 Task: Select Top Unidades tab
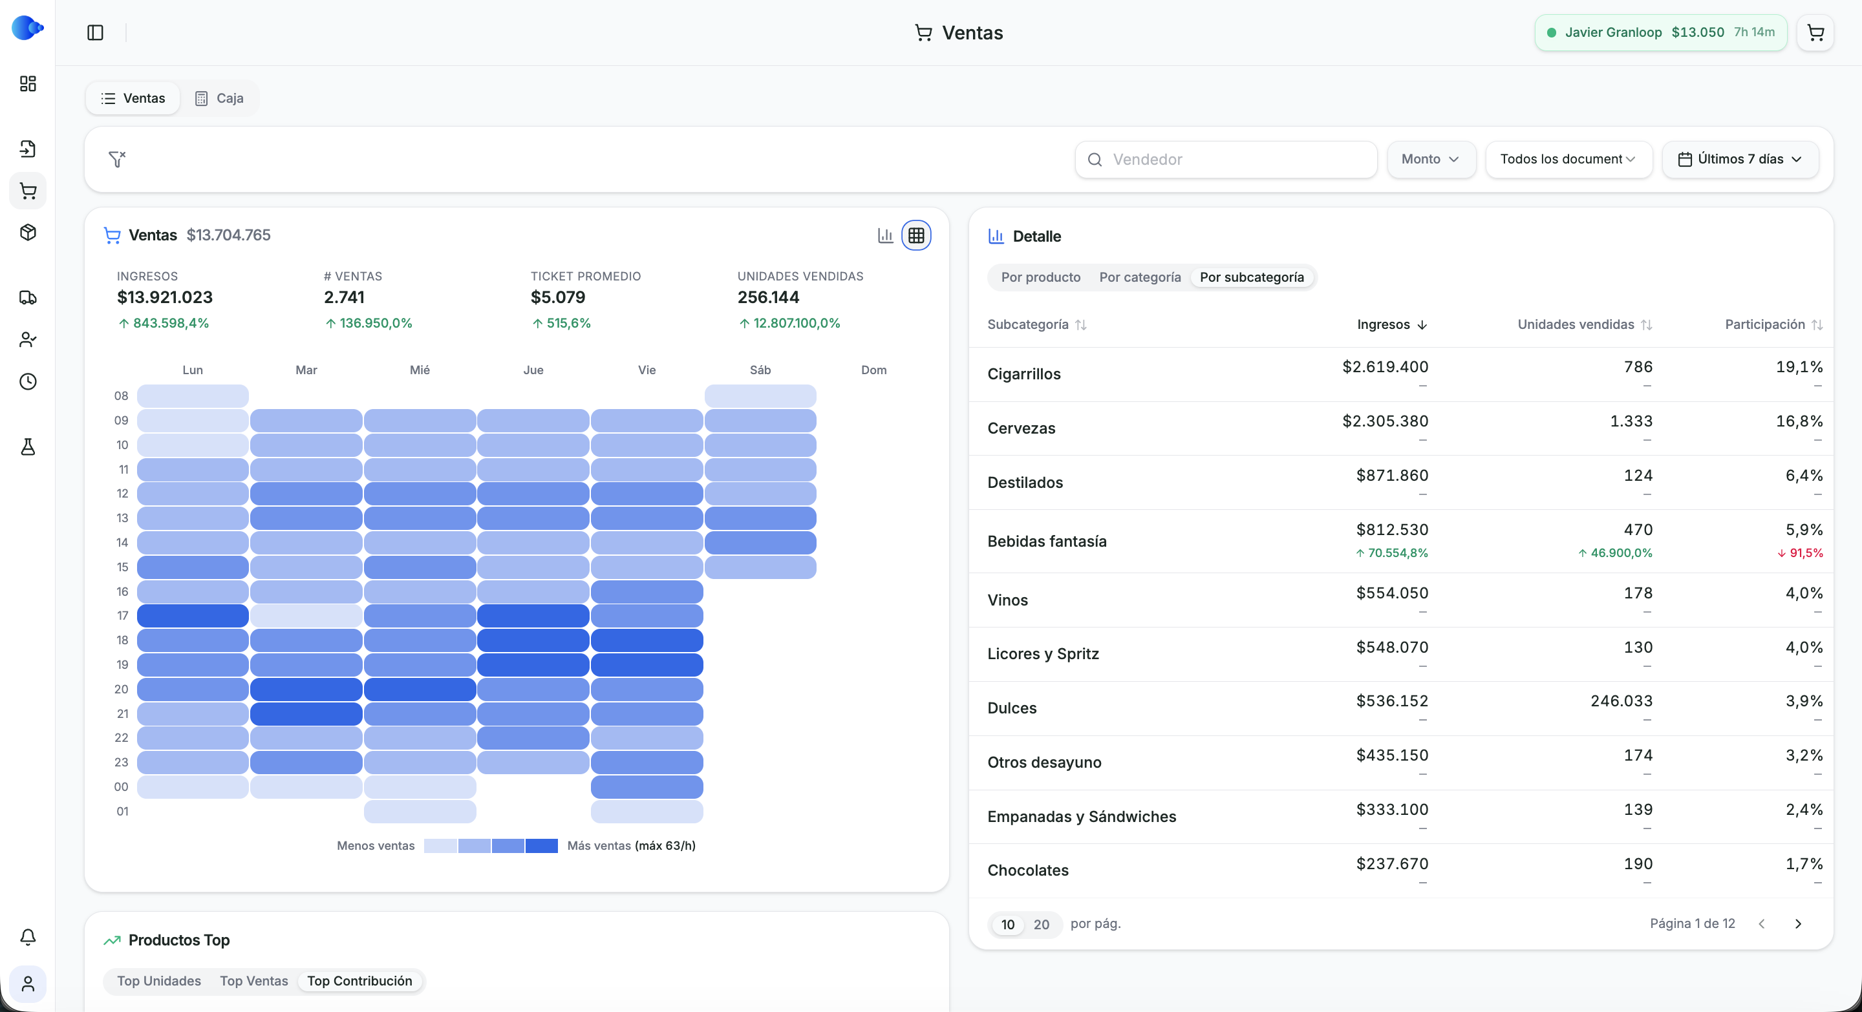click(159, 981)
